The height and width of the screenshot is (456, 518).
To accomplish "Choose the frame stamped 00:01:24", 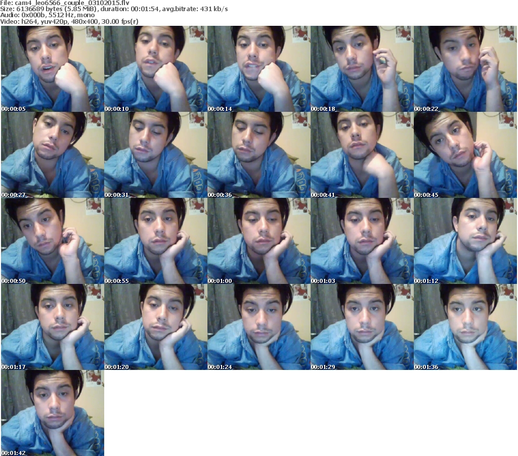I will pyautogui.click(x=258, y=327).
